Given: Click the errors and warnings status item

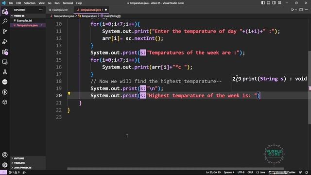Looking at the screenshot, I should [14, 173].
